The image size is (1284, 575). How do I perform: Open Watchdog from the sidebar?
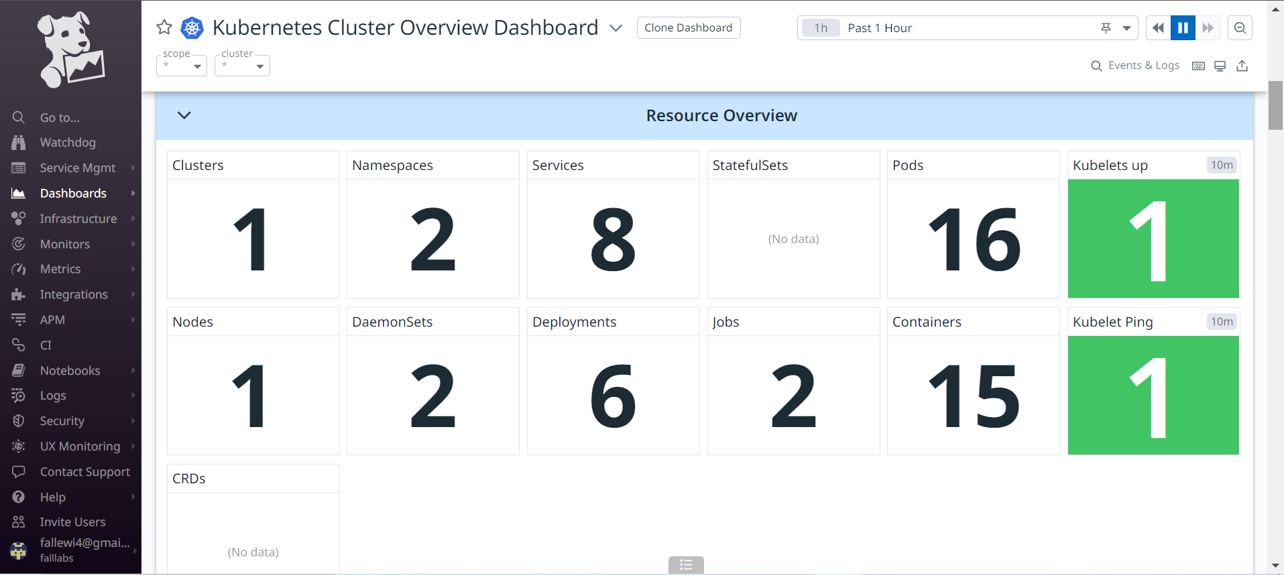(x=68, y=143)
